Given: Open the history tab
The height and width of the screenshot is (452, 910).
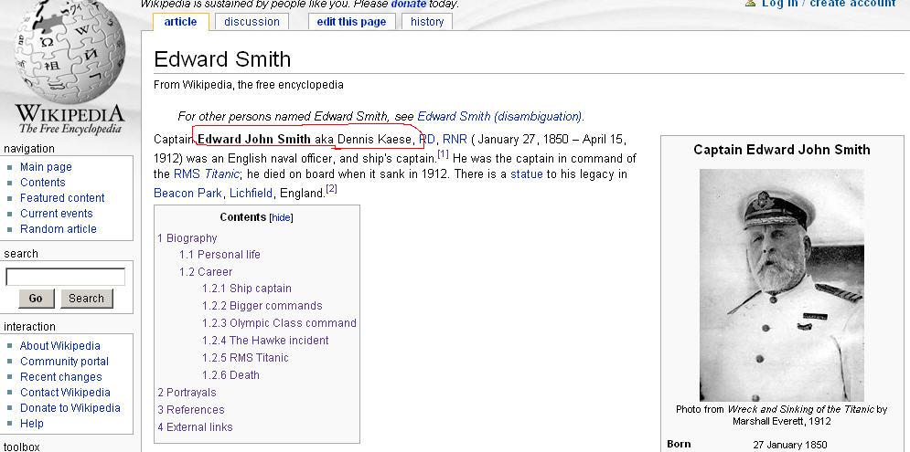Looking at the screenshot, I should pos(426,21).
